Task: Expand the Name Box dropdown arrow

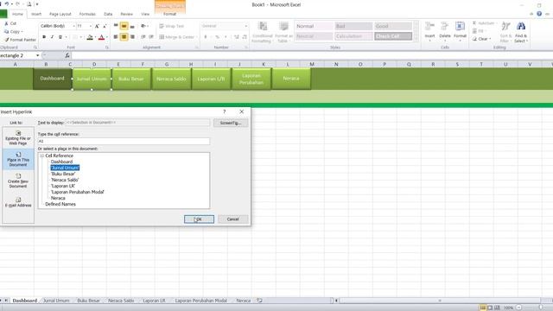Action: pyautogui.click(x=37, y=55)
